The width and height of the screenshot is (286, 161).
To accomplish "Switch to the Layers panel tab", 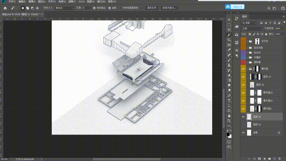I will (x=244, y=17).
